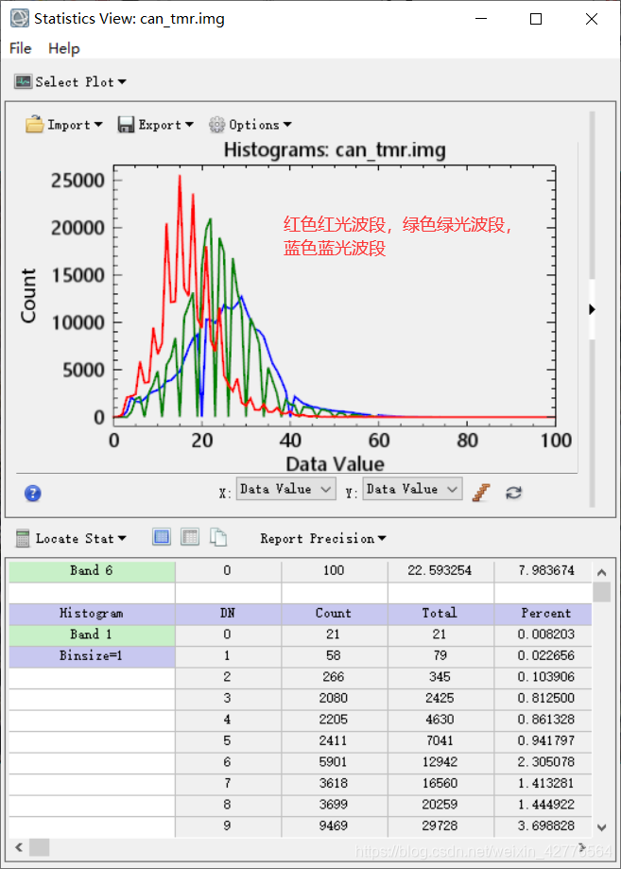Minimize the Statistics View window
621x869 pixels.
481,19
